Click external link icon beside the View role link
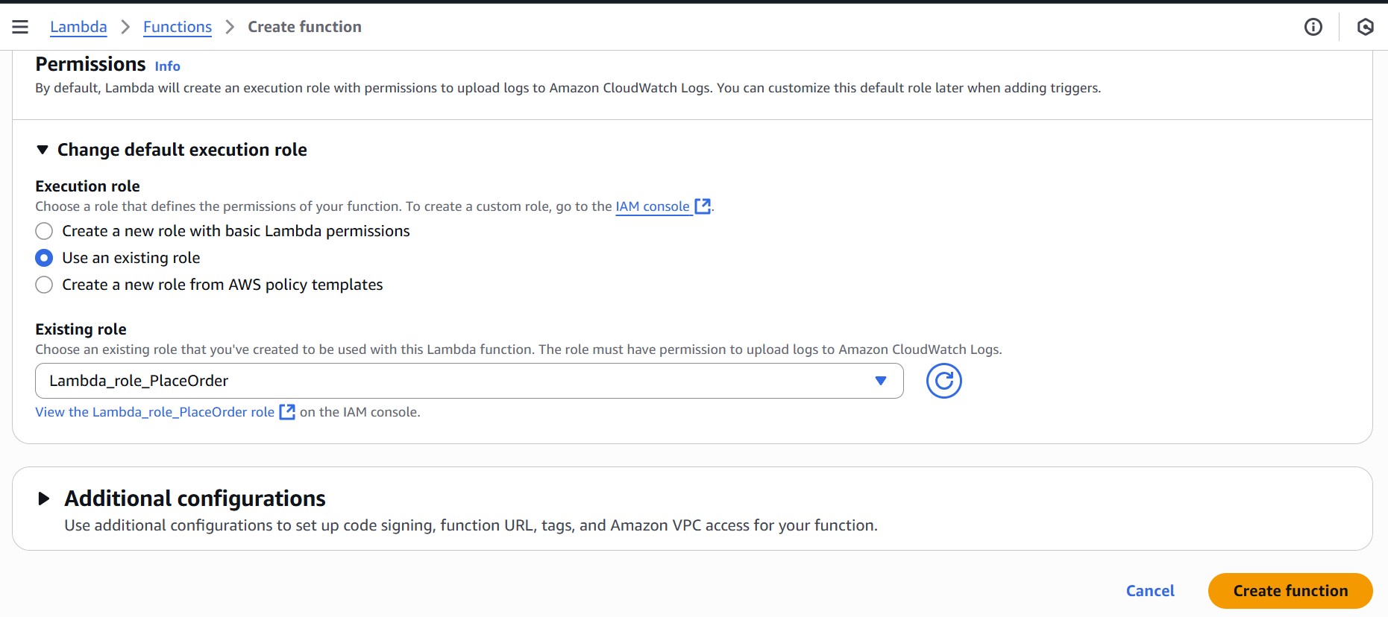 [x=287, y=412]
